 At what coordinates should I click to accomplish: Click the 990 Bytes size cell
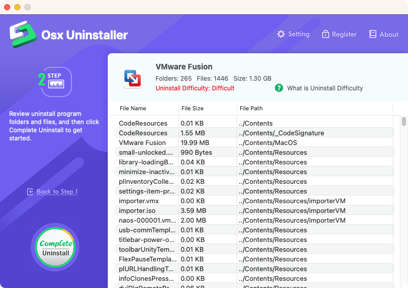point(196,153)
